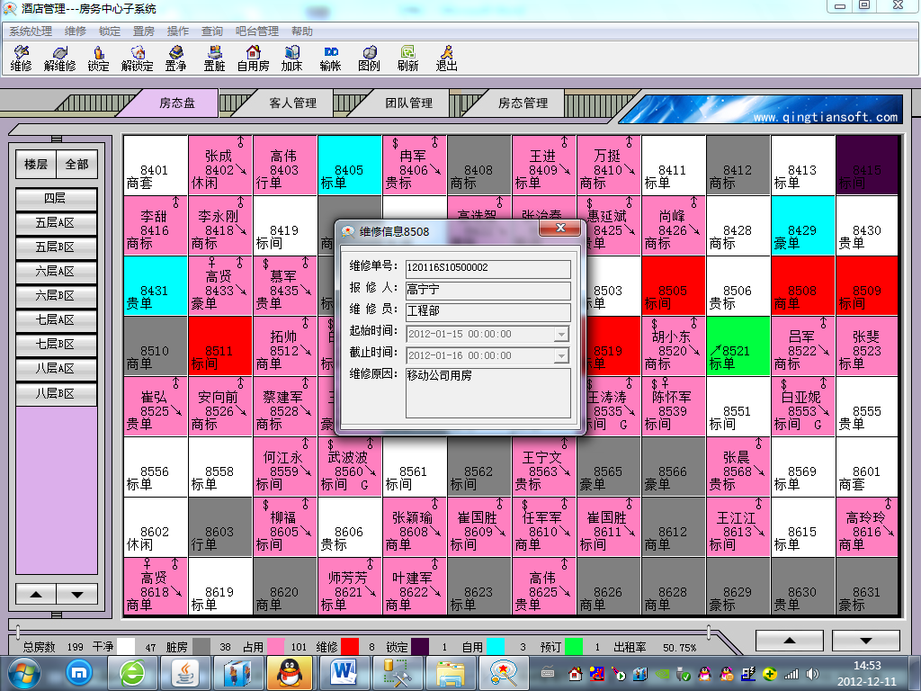
Task: Click the red 维修 legend color swatch
Action: point(350,646)
